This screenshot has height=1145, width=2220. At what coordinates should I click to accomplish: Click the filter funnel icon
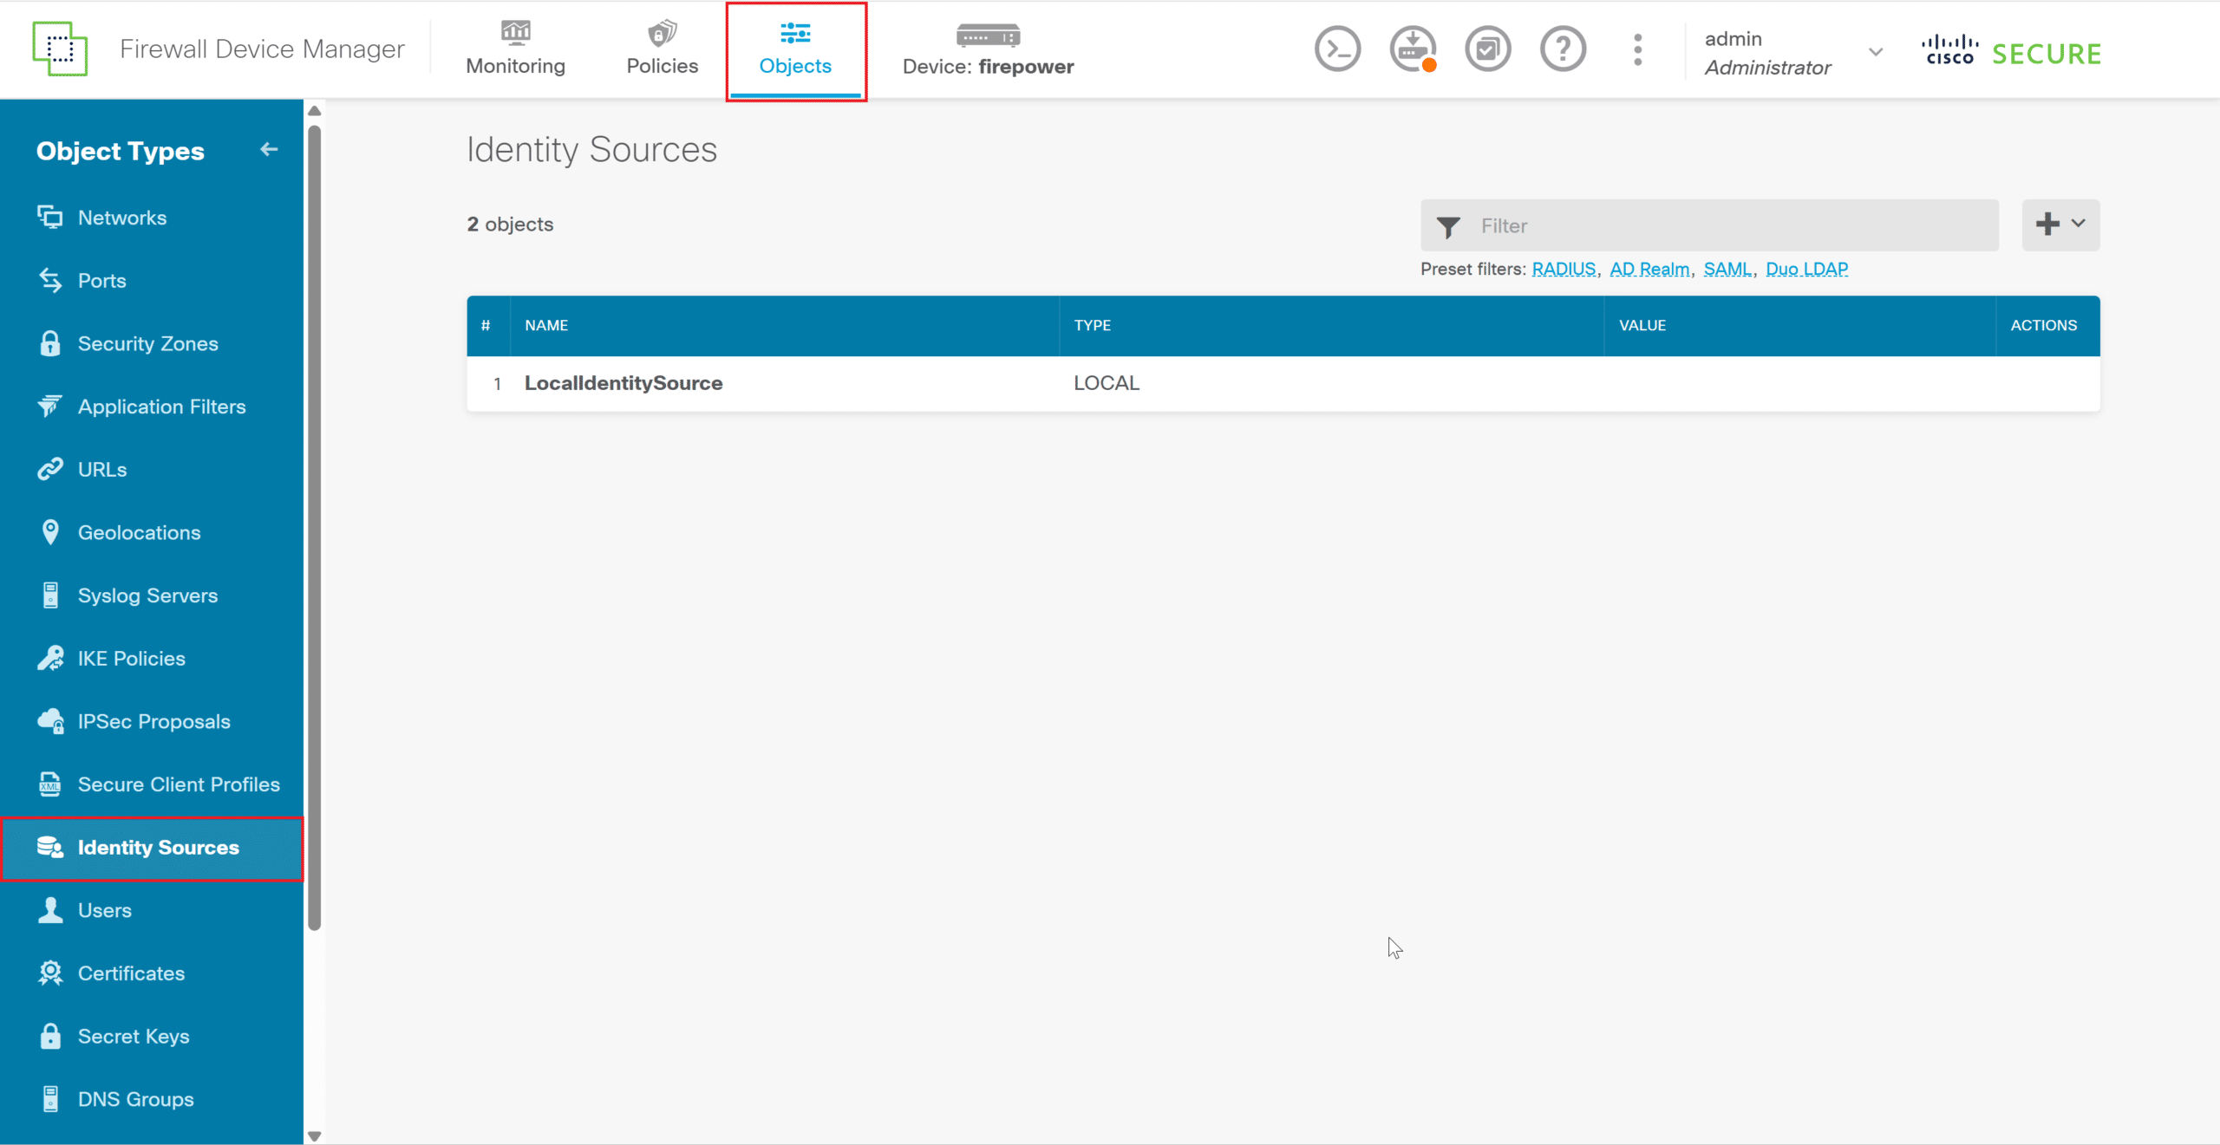coord(1448,226)
